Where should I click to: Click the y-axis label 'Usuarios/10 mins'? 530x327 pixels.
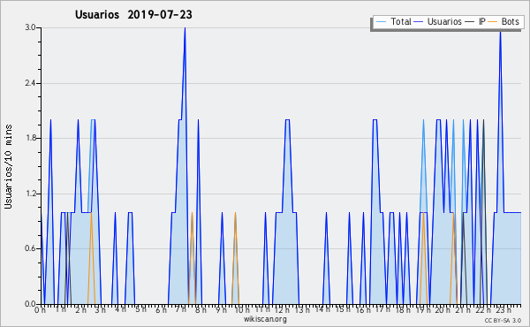[8, 166]
